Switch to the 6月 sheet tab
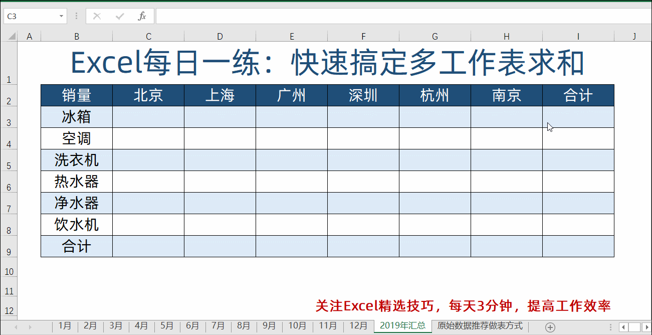The width and height of the screenshot is (652, 335). [193, 326]
